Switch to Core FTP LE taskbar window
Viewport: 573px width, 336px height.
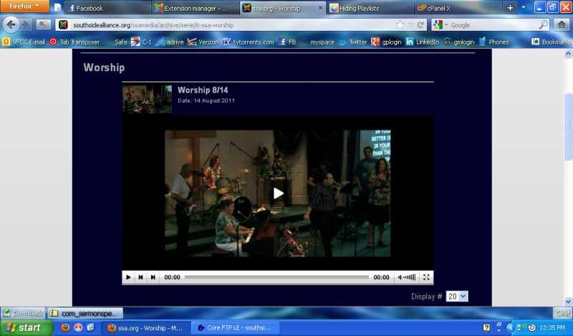[x=236, y=328]
